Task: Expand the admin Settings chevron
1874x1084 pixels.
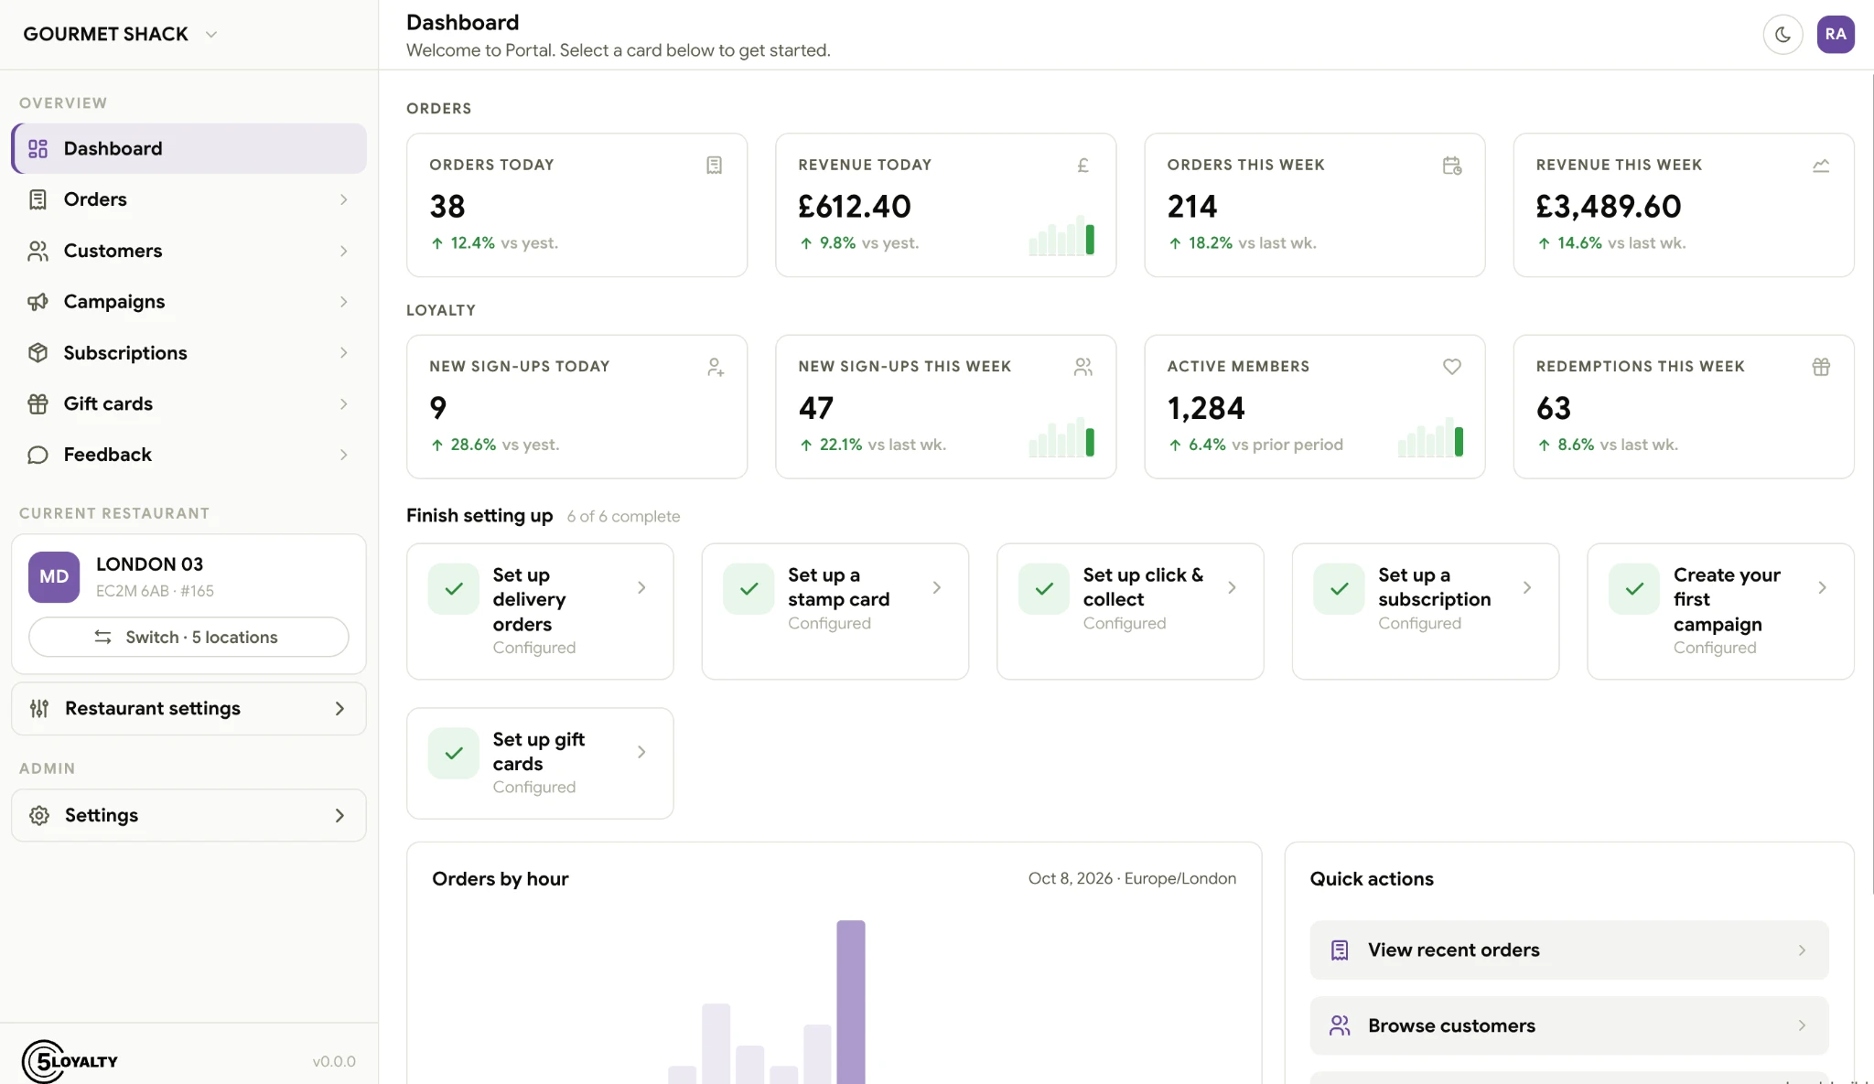Action: coord(339,815)
